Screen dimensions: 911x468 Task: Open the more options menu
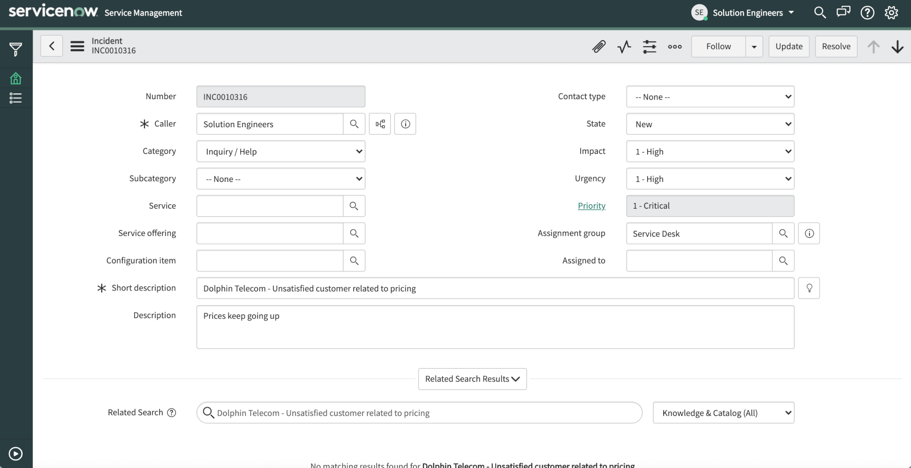tap(674, 46)
